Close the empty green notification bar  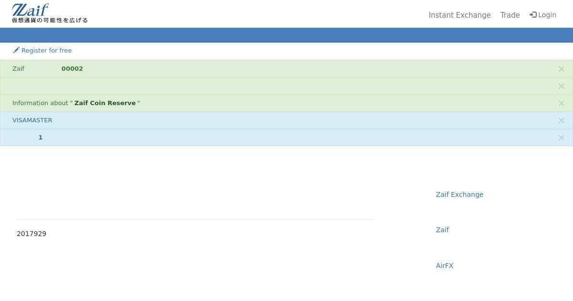[561, 86]
